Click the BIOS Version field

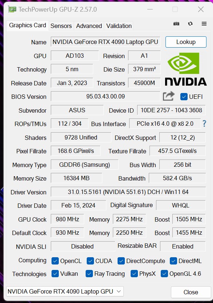pyautogui.click(x=105, y=96)
